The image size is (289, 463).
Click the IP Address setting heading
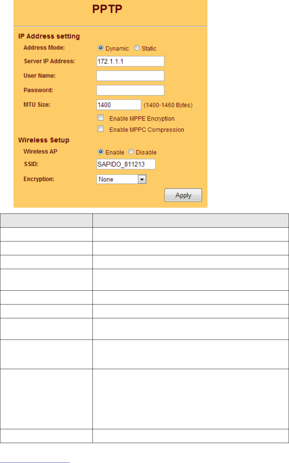coord(49,36)
